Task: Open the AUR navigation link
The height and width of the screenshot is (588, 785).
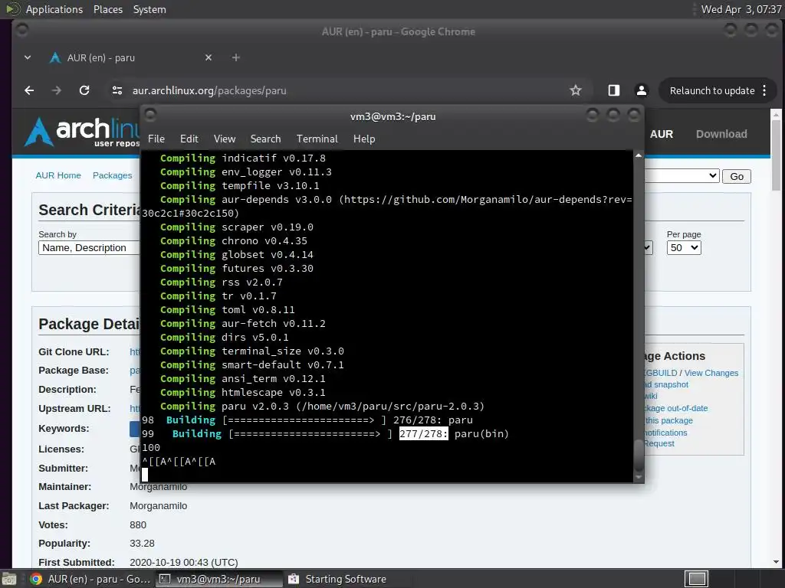Action: (x=662, y=134)
